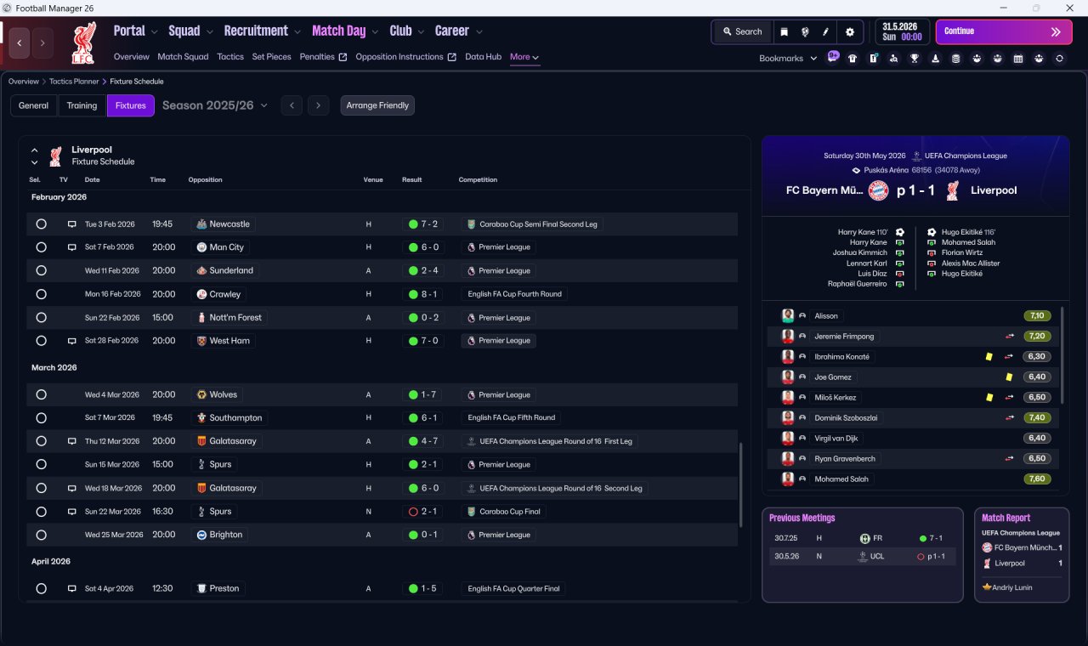
Task: Click the Arrange Friendly button
Action: [377, 105]
